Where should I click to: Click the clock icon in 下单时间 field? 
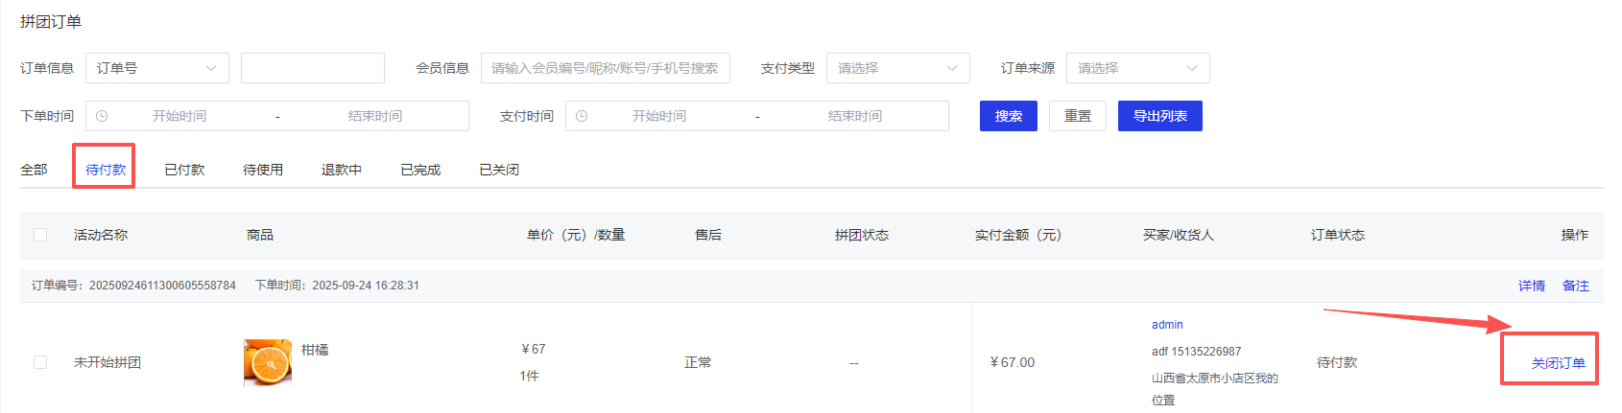pyautogui.click(x=102, y=116)
